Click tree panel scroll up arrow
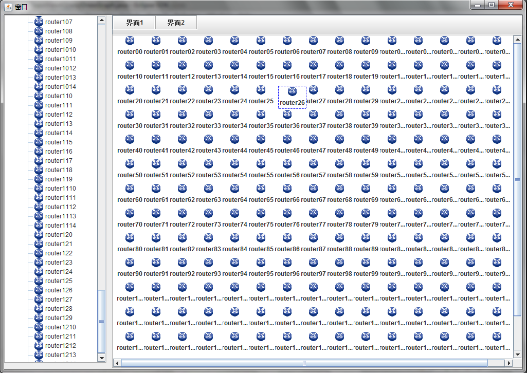The height and width of the screenshot is (373, 527). pyautogui.click(x=101, y=21)
